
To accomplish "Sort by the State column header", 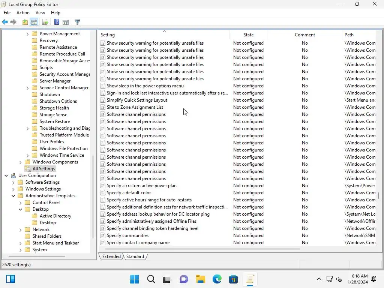I will click(x=248, y=35).
